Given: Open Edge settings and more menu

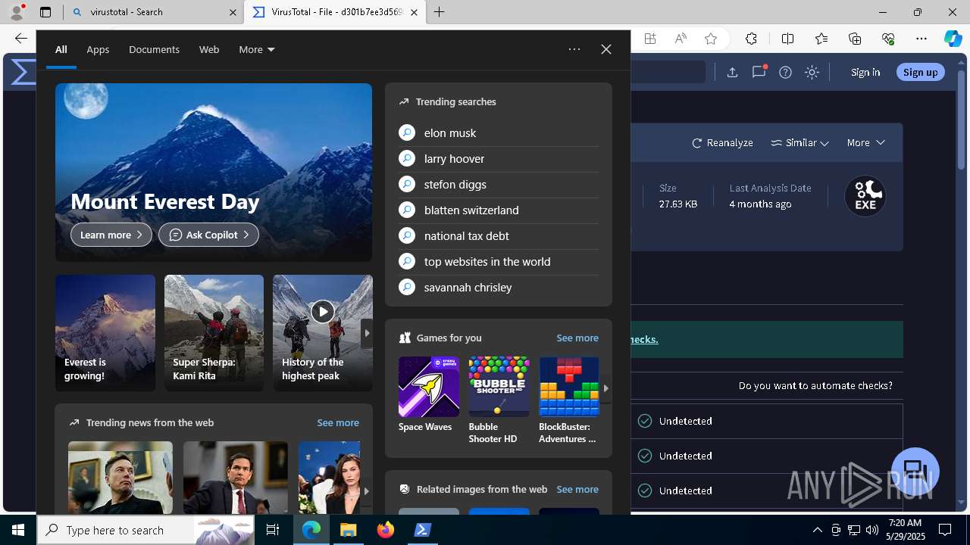Looking at the screenshot, I should tap(921, 39).
